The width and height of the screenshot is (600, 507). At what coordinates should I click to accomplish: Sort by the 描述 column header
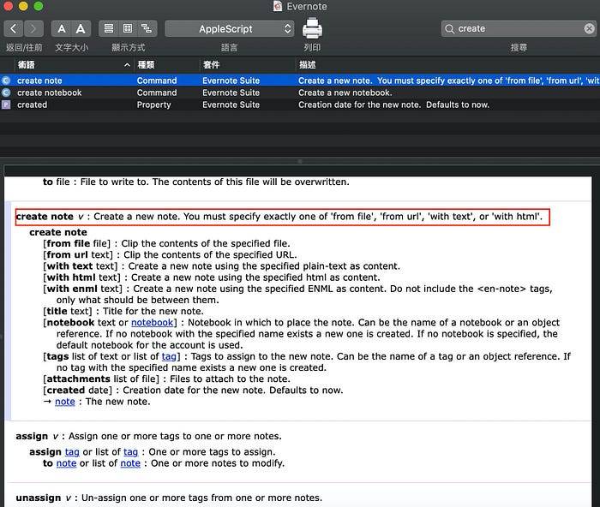447,65
